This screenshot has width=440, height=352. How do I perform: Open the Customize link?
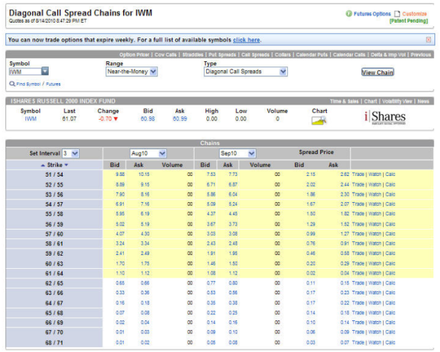[x=415, y=14]
